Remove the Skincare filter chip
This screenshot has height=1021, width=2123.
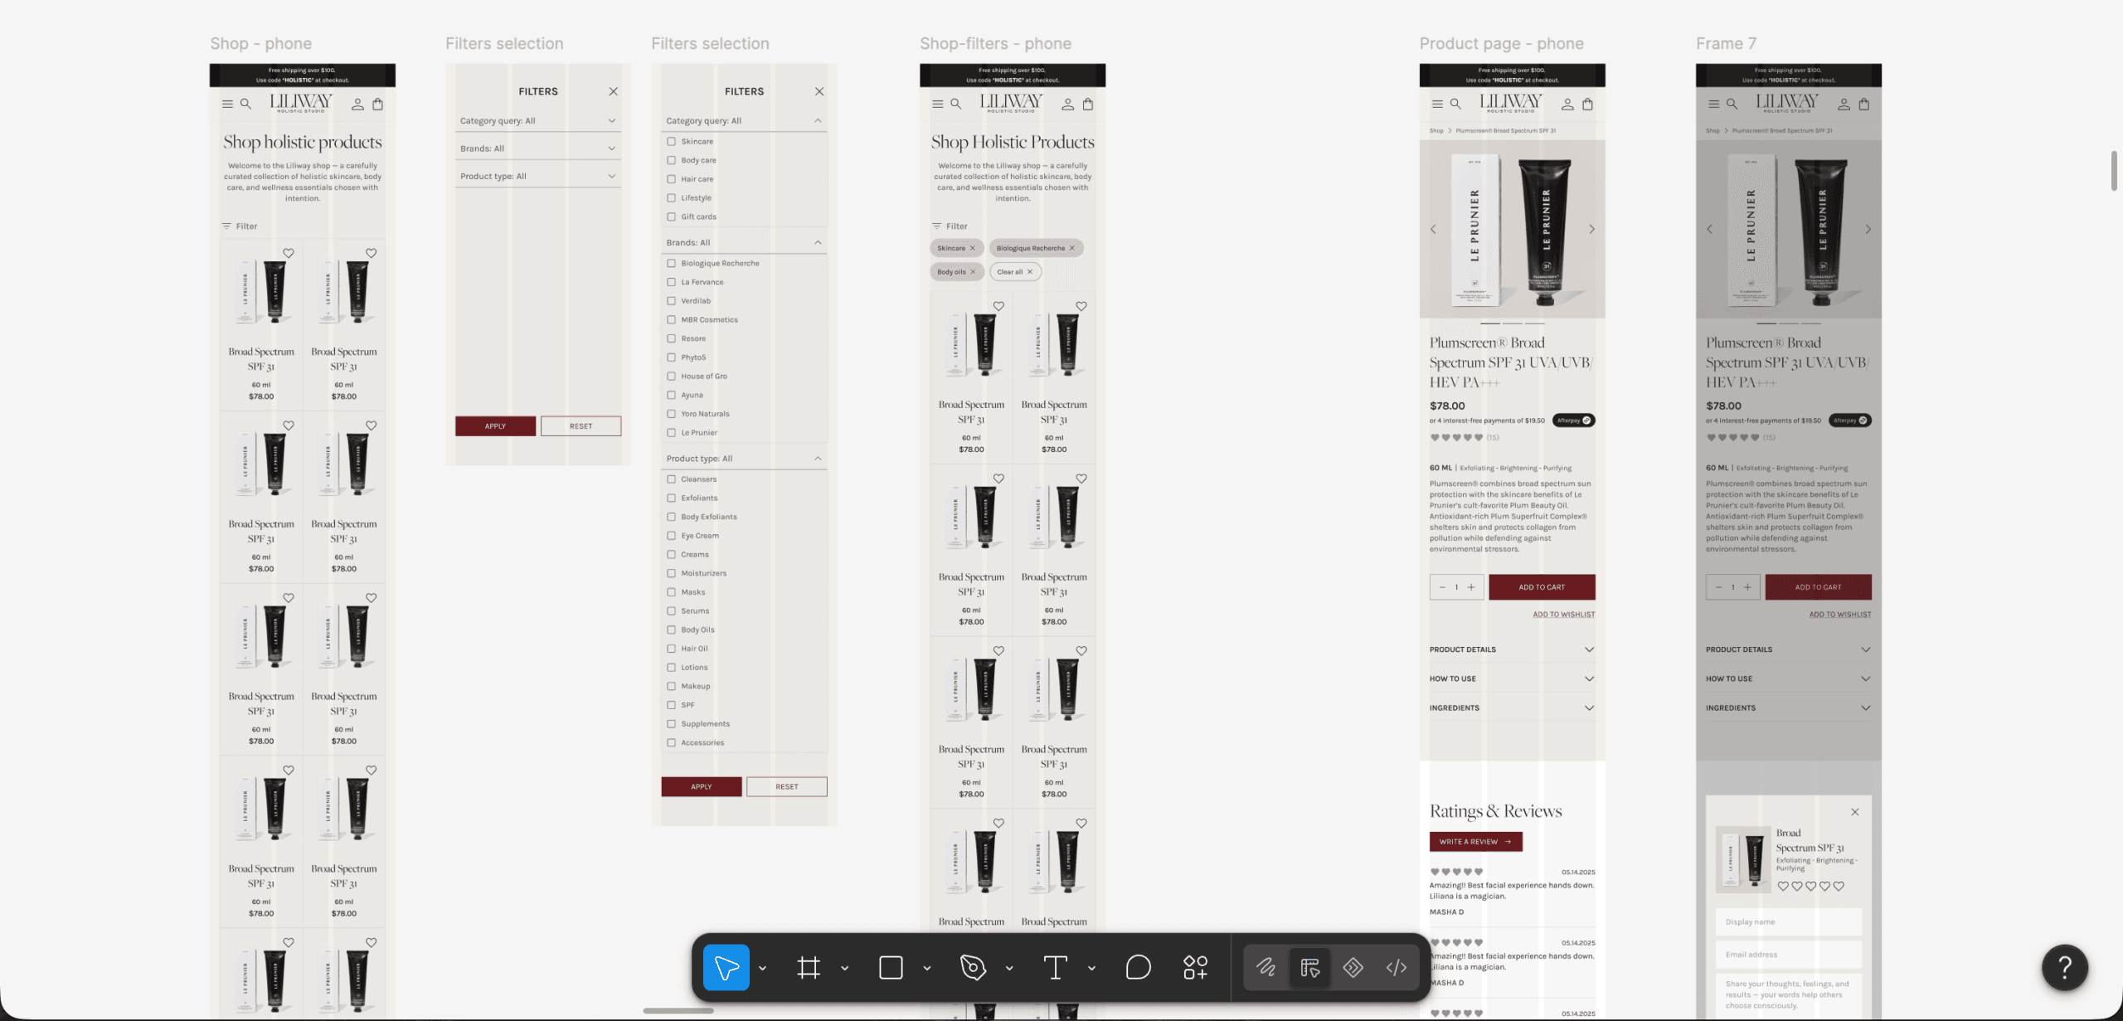point(973,248)
